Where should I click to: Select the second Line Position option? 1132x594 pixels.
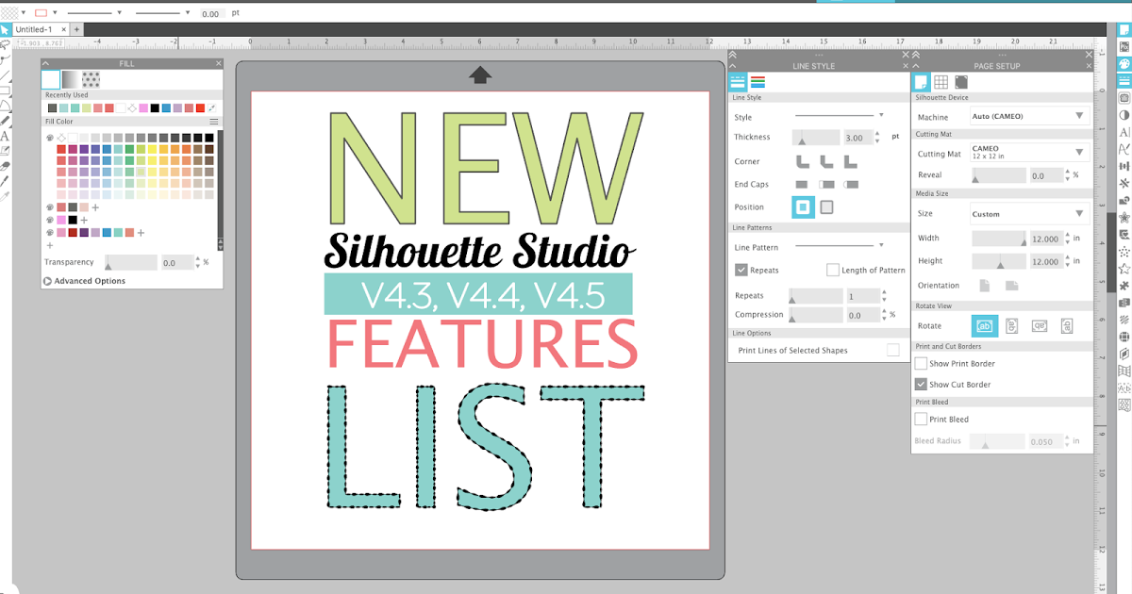click(826, 206)
